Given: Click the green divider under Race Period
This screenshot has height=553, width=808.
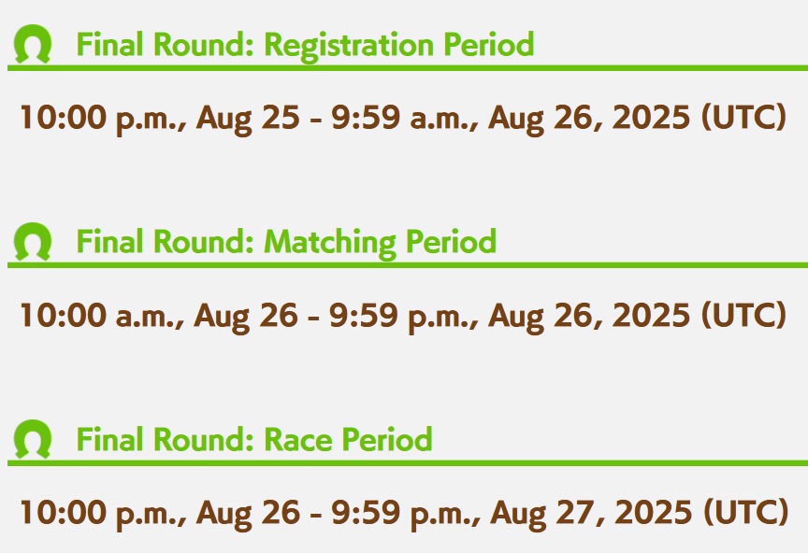Looking at the screenshot, I should pos(408,463).
